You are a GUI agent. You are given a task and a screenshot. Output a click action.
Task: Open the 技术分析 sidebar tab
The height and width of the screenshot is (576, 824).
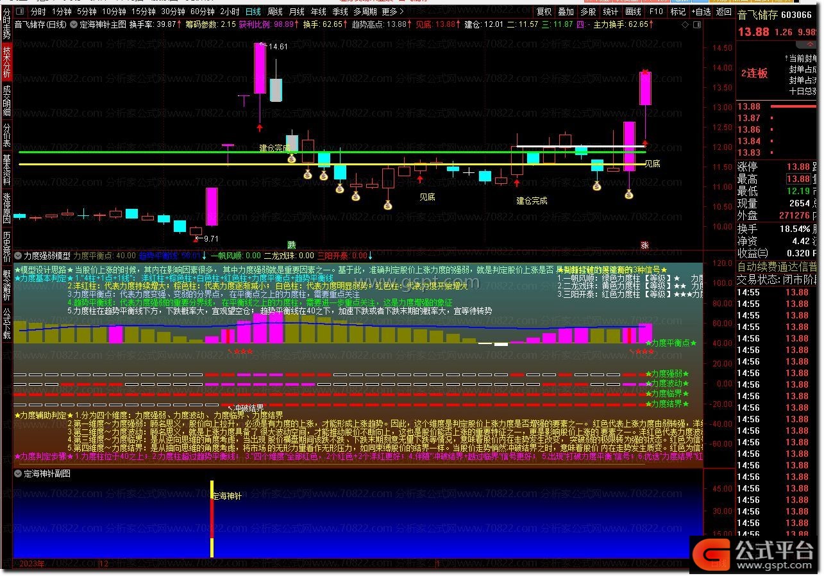[6, 61]
